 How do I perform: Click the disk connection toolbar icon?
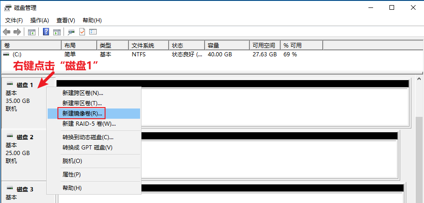[x=71, y=32]
